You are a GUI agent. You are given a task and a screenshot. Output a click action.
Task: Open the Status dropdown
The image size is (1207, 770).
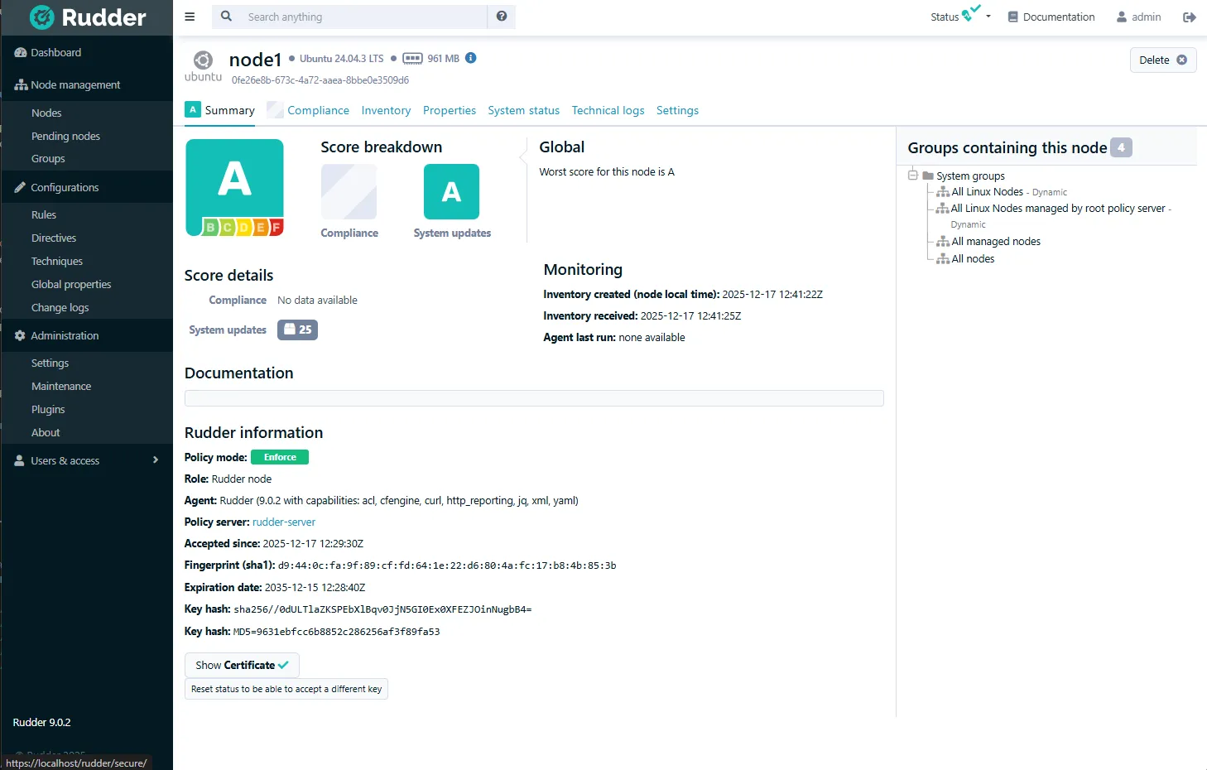[960, 17]
